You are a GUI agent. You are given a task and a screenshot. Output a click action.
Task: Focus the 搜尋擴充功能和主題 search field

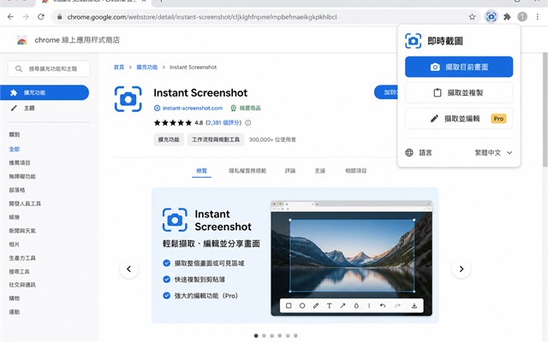(x=49, y=68)
